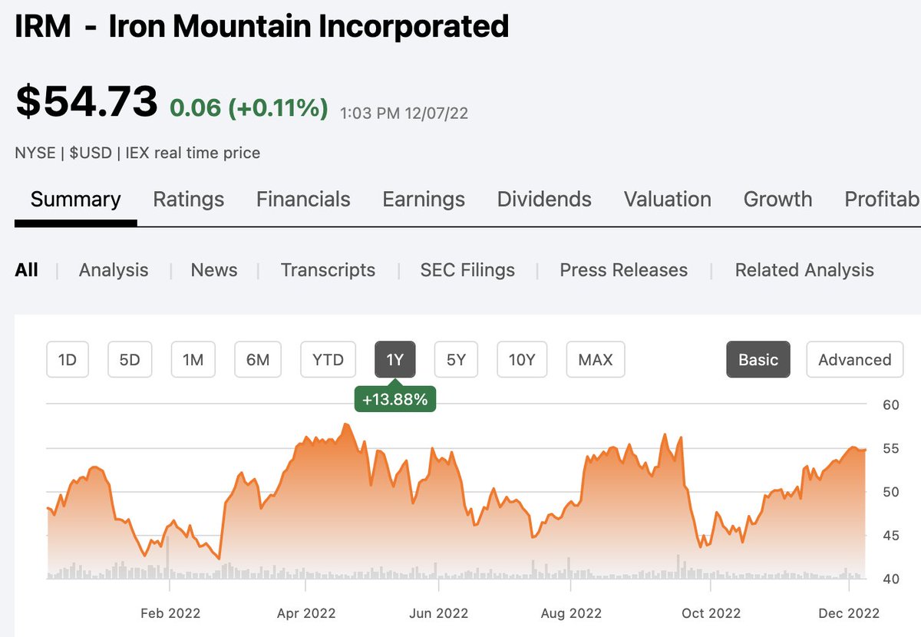Filter by News
921x637 pixels.
pos(214,270)
